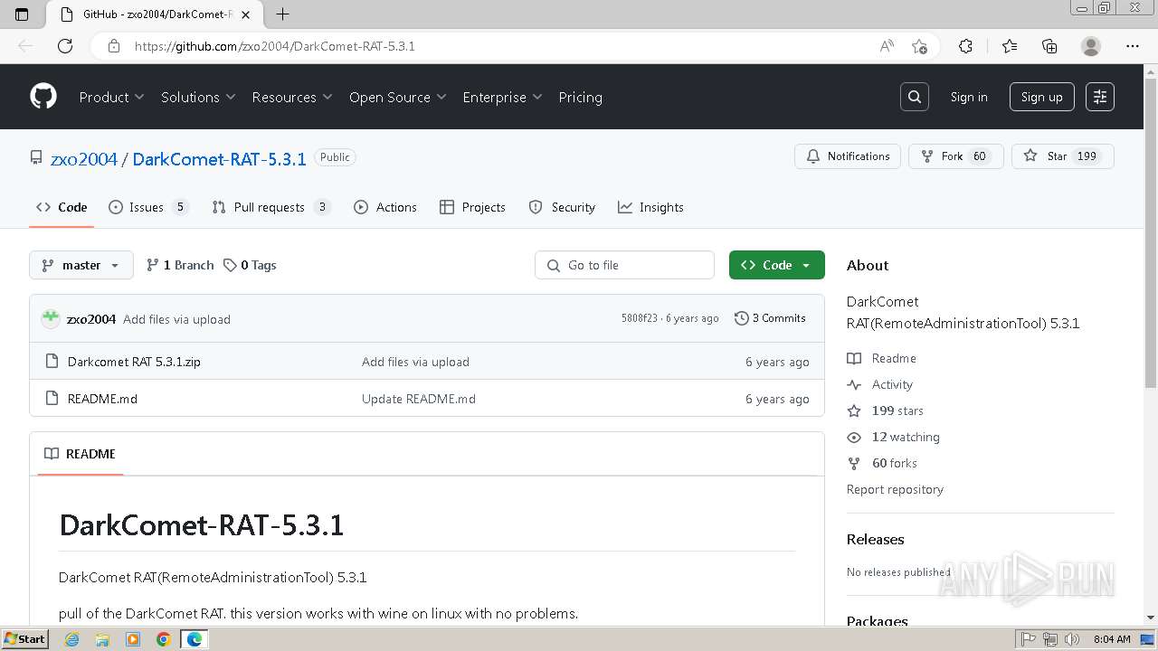
Task: Click the browser profile avatar
Action: [x=1091, y=46]
